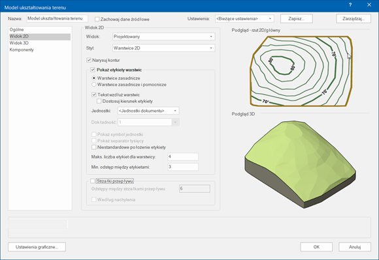Click the Zarządzaj... button

pos(354,18)
